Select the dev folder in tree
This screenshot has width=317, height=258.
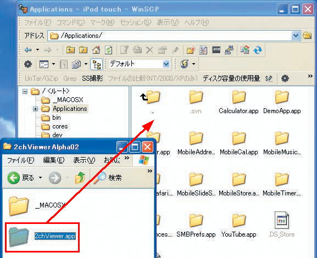(x=57, y=135)
